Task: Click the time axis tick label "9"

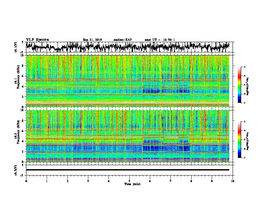Action: tap(212, 181)
